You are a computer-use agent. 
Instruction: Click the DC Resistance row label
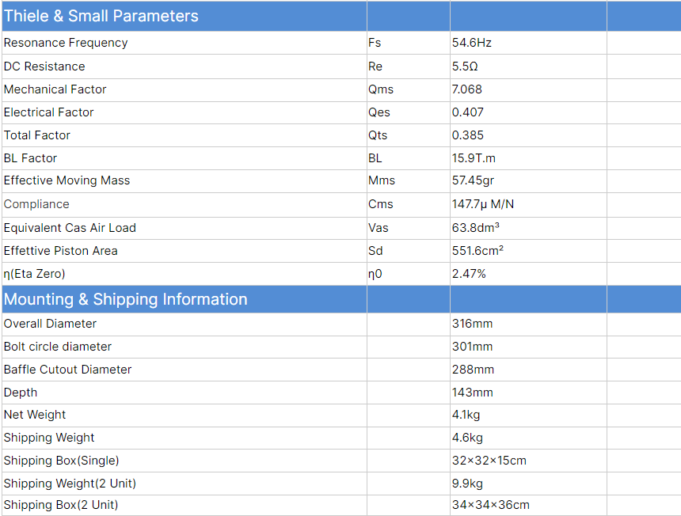tap(44, 66)
